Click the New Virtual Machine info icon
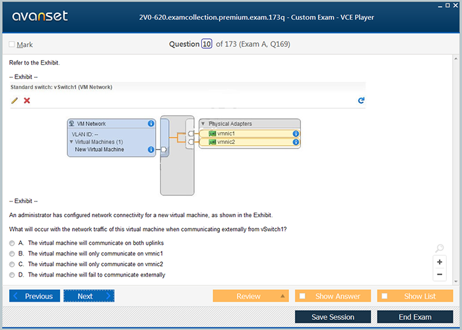 pyautogui.click(x=151, y=149)
